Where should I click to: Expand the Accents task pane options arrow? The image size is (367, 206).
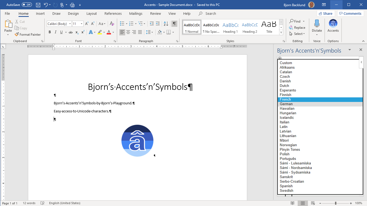tap(350, 50)
